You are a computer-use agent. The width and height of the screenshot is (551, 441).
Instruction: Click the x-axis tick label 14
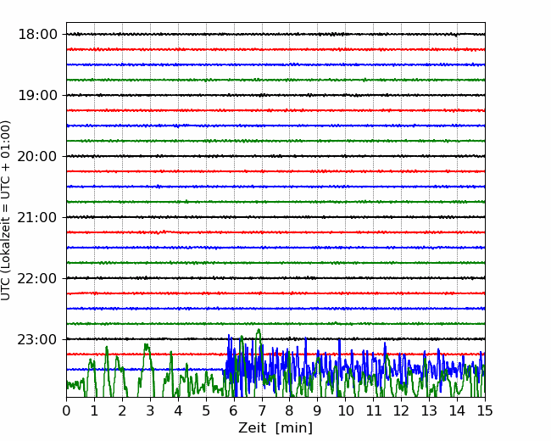[457, 410]
